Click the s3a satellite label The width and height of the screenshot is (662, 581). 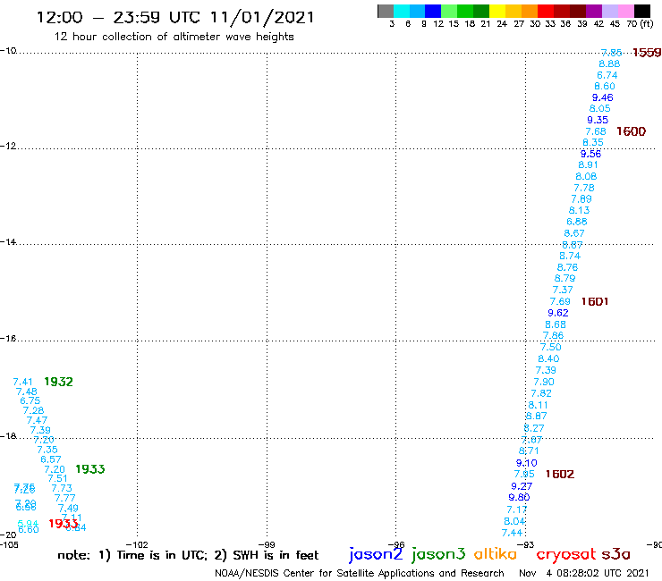pos(616,554)
